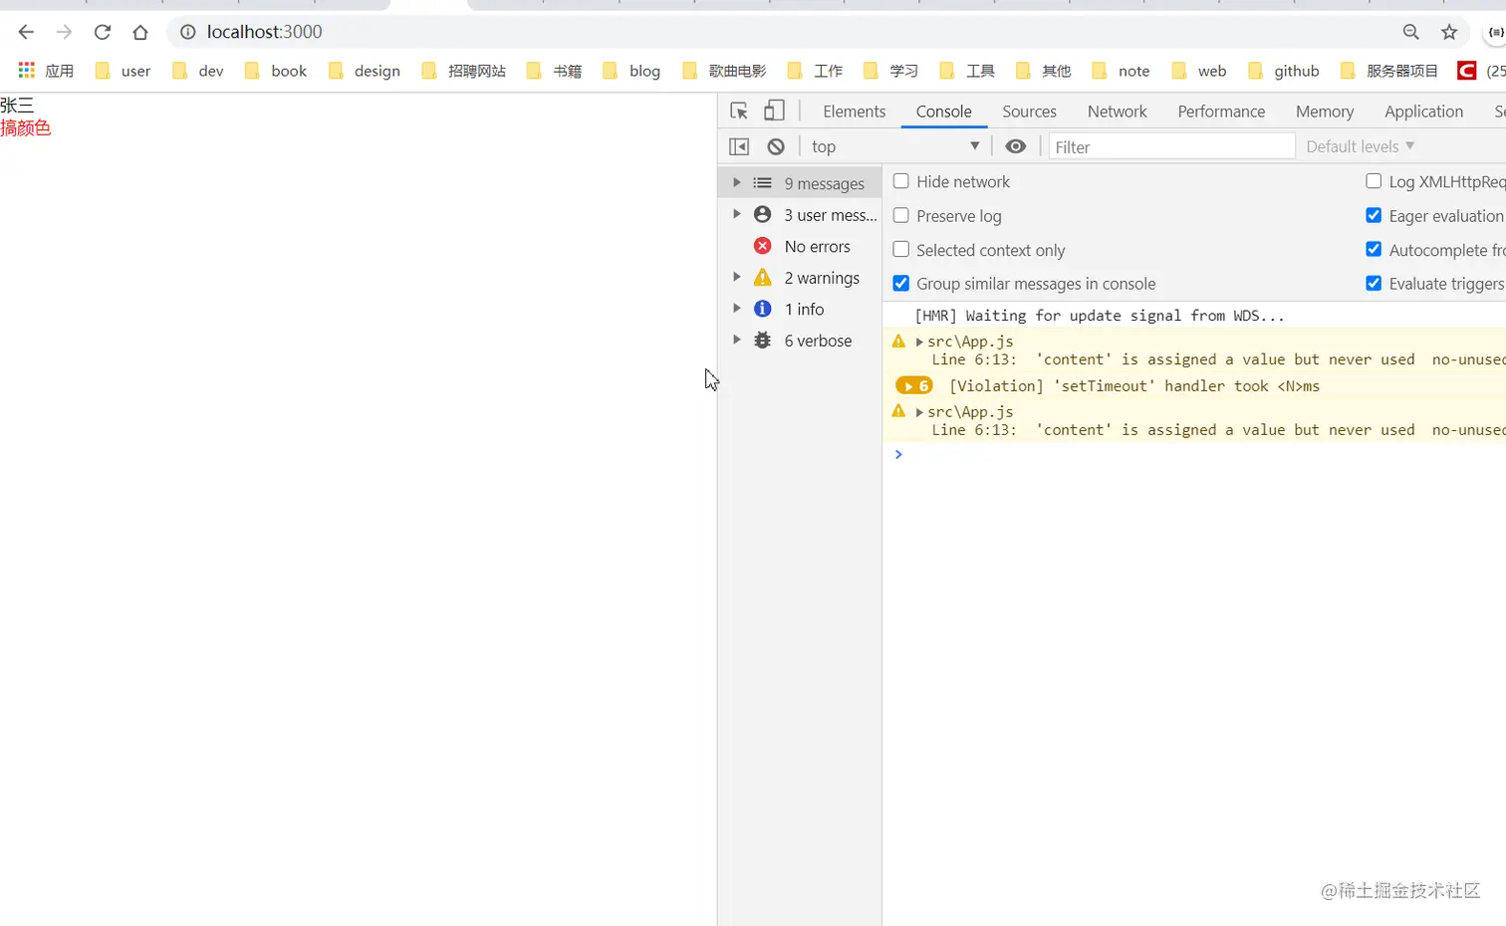The height and width of the screenshot is (926, 1506).
Task: Open the 工具 bookmark folder
Action: [967, 71]
